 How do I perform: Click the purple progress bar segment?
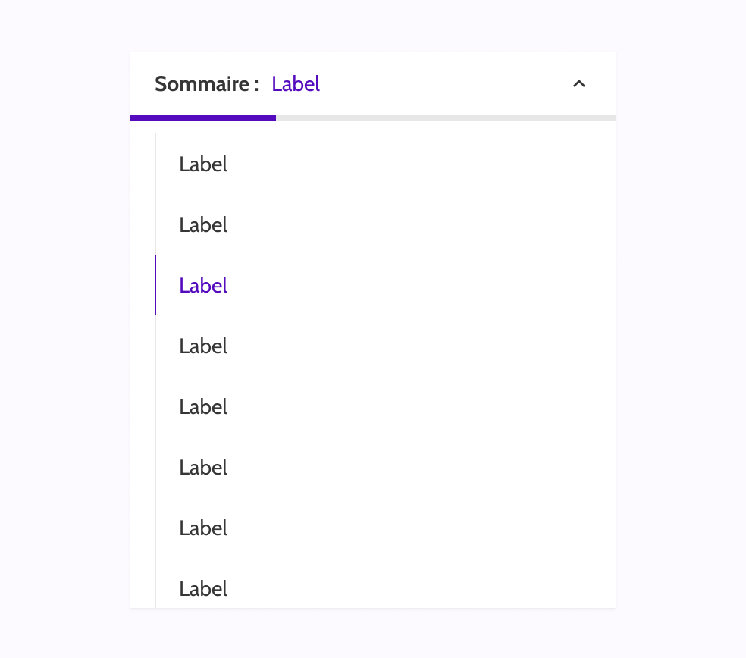click(202, 118)
